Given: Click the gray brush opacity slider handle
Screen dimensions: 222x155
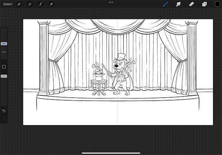Looking at the screenshot, I should 4,76.
